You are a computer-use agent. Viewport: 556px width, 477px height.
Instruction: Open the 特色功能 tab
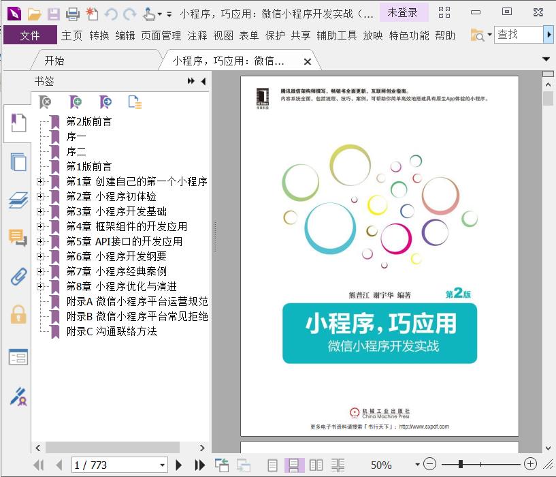[x=409, y=35]
